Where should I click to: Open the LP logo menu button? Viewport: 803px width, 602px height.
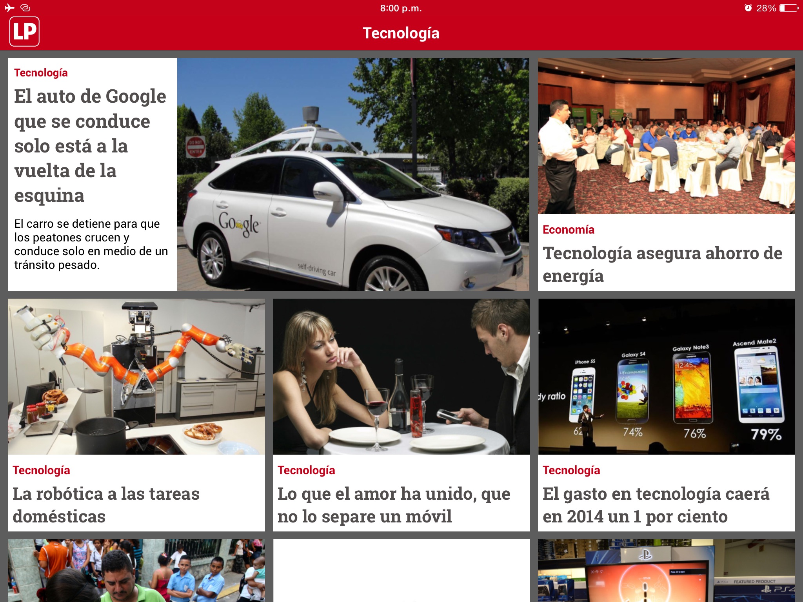pyautogui.click(x=24, y=31)
